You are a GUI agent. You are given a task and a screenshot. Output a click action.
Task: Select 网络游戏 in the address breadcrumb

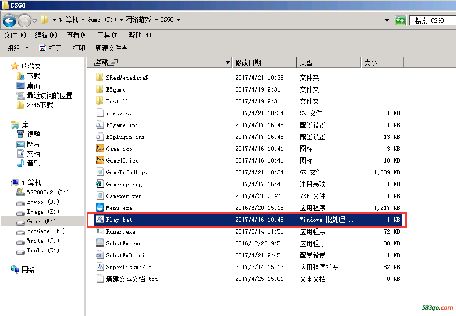coord(138,19)
